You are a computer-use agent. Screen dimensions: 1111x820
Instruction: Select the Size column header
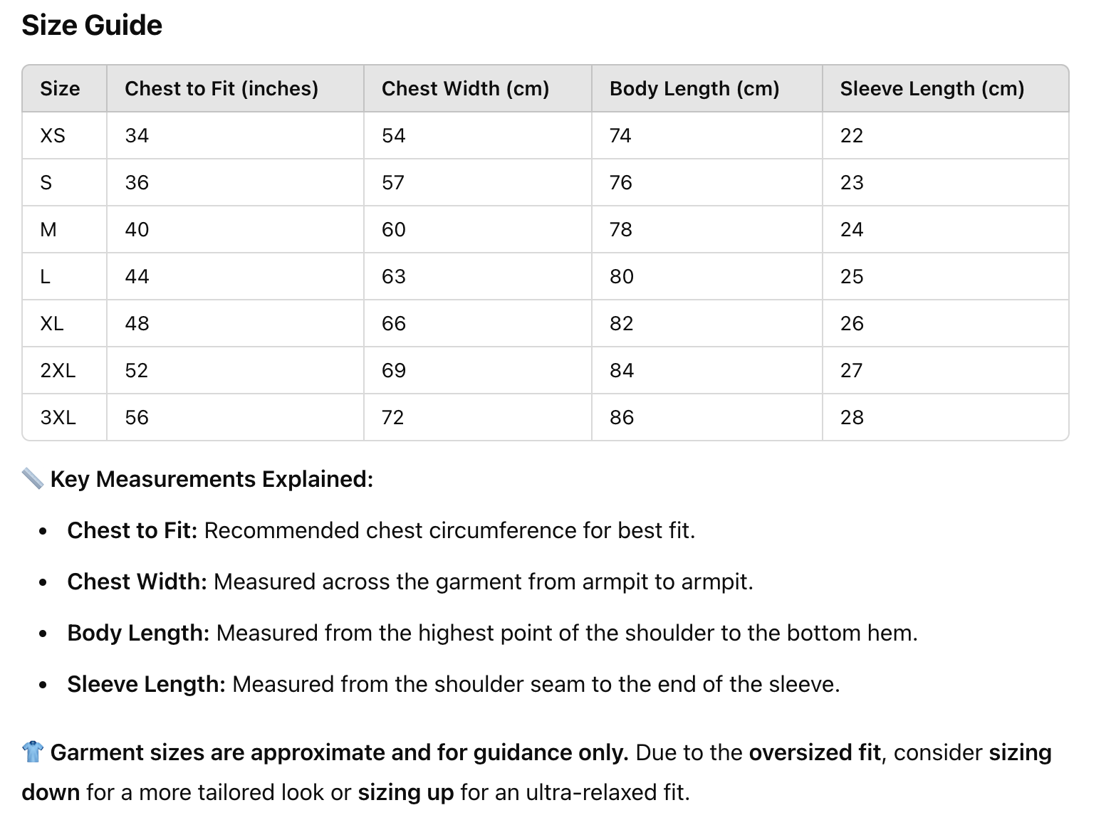coord(60,89)
